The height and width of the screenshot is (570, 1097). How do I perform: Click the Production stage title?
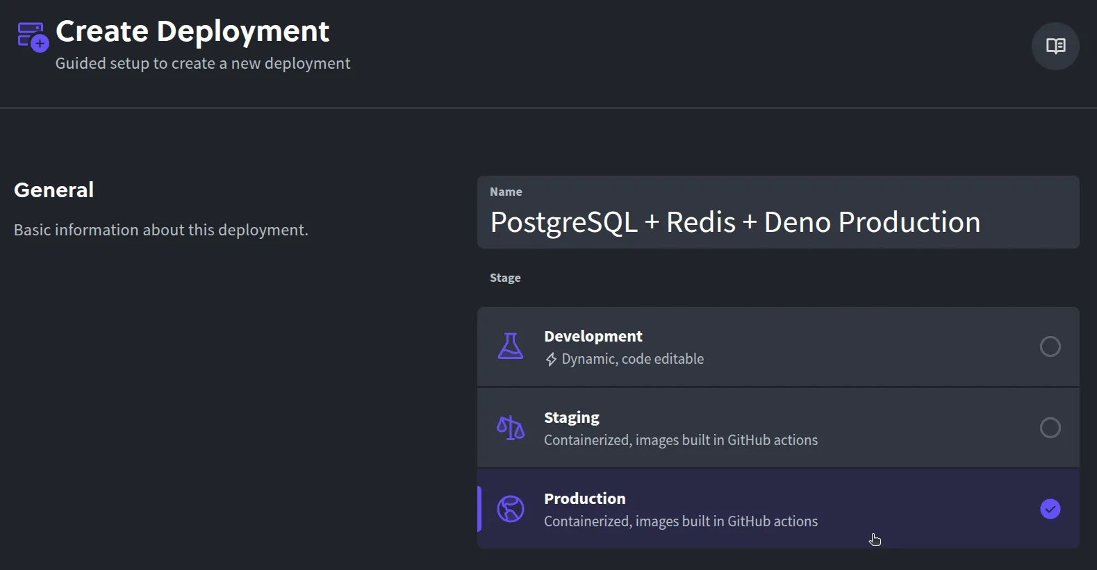(x=584, y=499)
